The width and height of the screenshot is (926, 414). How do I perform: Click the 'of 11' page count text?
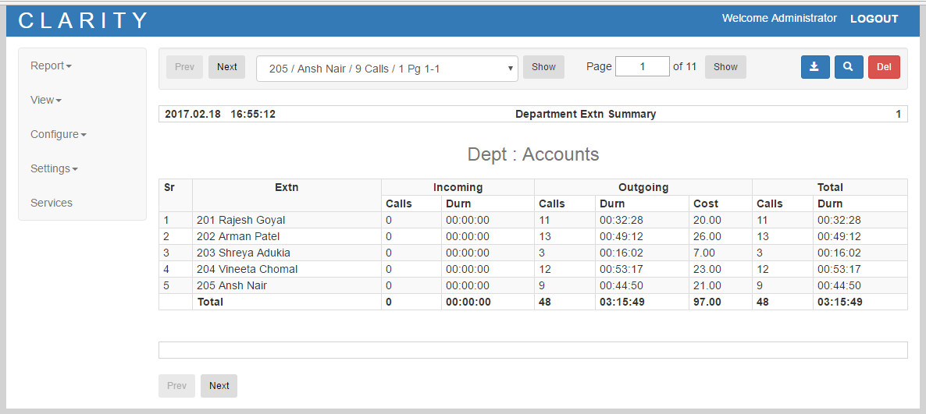click(685, 66)
